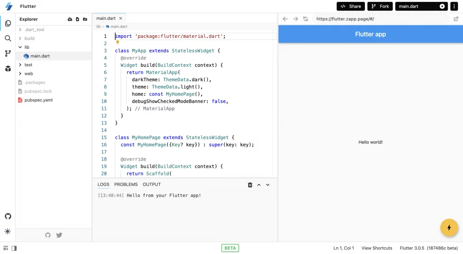The width and height of the screenshot is (463, 254).
Task: Toggle light/dark theme sun icon
Action: [x=8, y=231]
